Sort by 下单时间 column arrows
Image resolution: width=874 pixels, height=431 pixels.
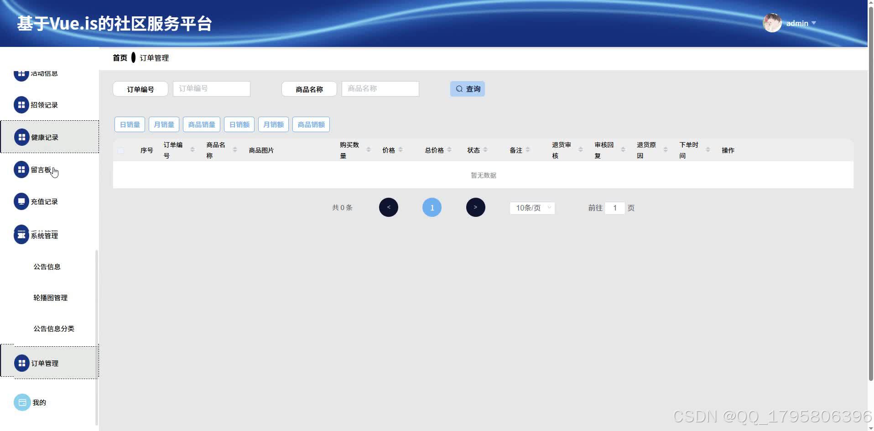708,149
